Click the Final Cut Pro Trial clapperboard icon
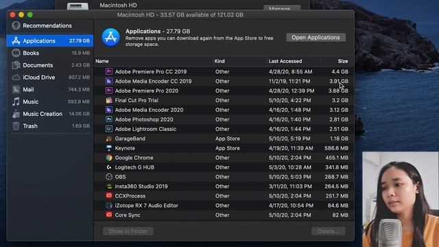439x247 pixels. tap(109, 100)
